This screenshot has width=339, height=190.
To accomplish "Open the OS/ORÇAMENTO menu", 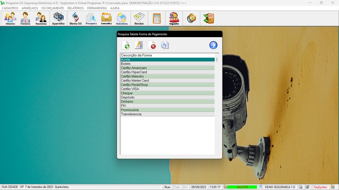I will point(53,8).
